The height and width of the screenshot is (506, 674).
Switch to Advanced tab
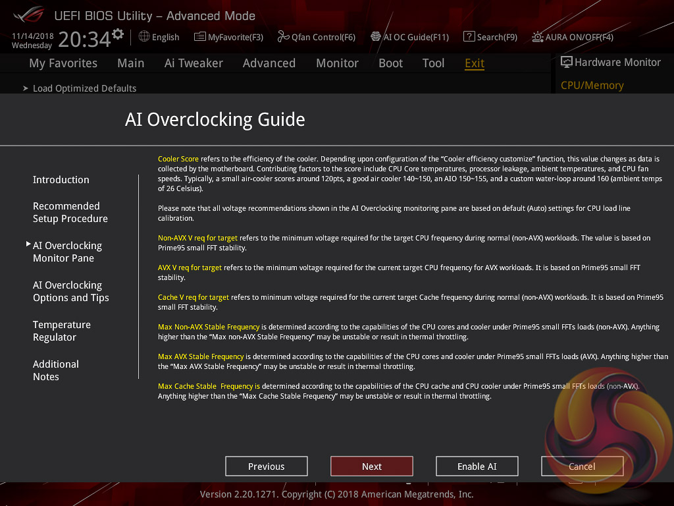pyautogui.click(x=269, y=63)
